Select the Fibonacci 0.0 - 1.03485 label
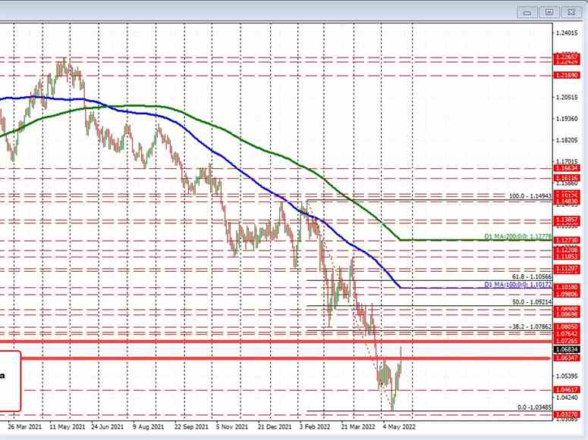 point(534,407)
